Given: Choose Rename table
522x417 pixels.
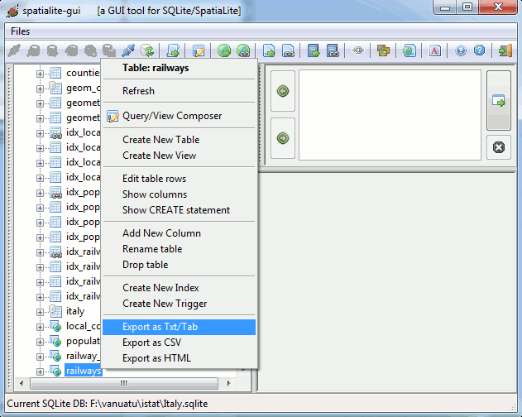Looking at the screenshot, I should tap(180, 249).
